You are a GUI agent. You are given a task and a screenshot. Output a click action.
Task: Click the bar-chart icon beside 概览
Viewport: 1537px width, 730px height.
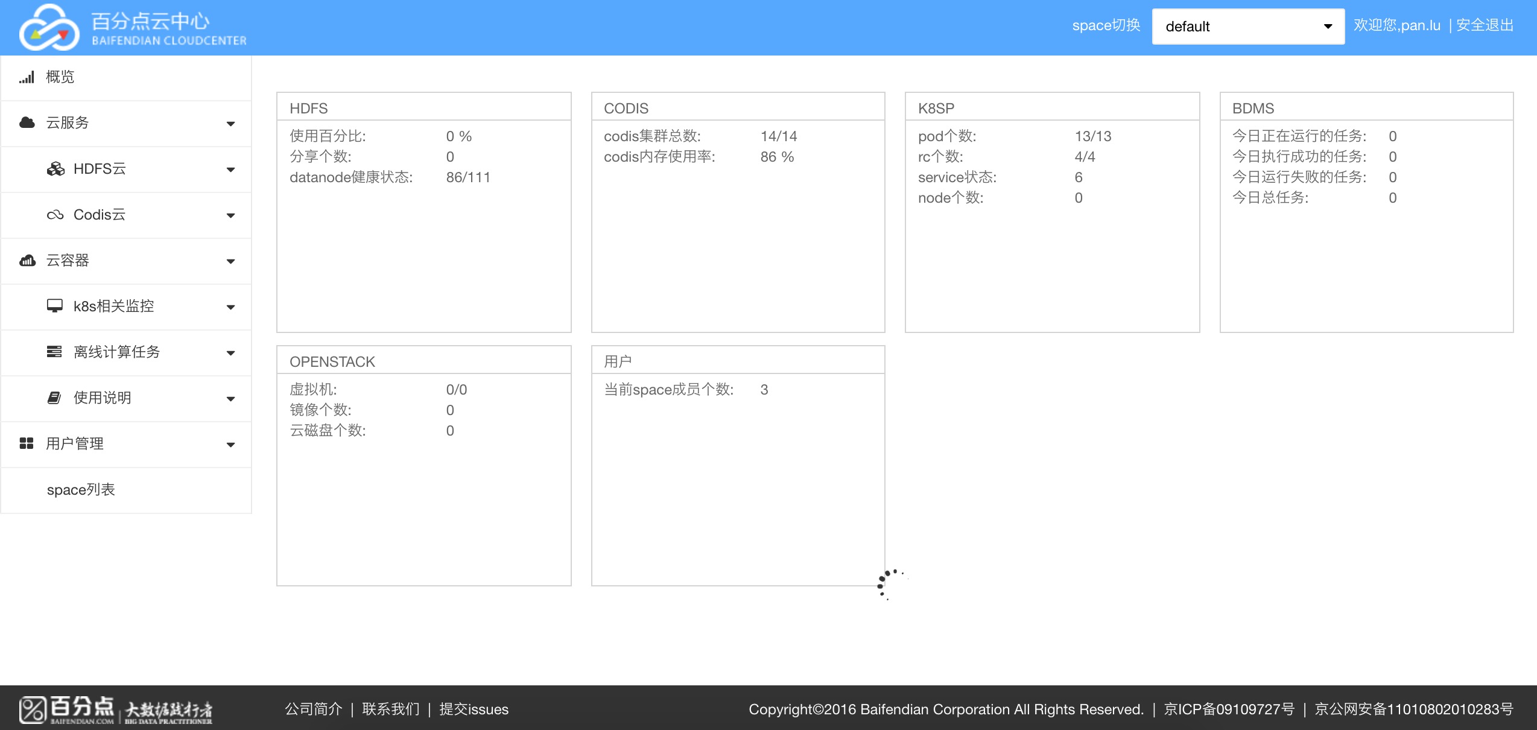[27, 77]
